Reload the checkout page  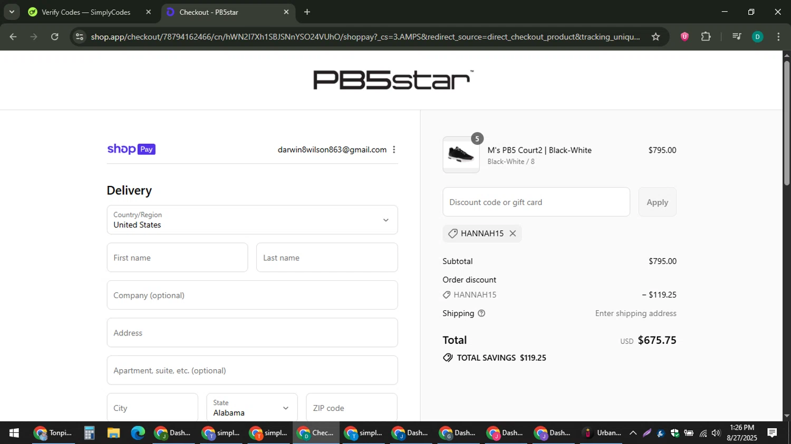tap(55, 37)
